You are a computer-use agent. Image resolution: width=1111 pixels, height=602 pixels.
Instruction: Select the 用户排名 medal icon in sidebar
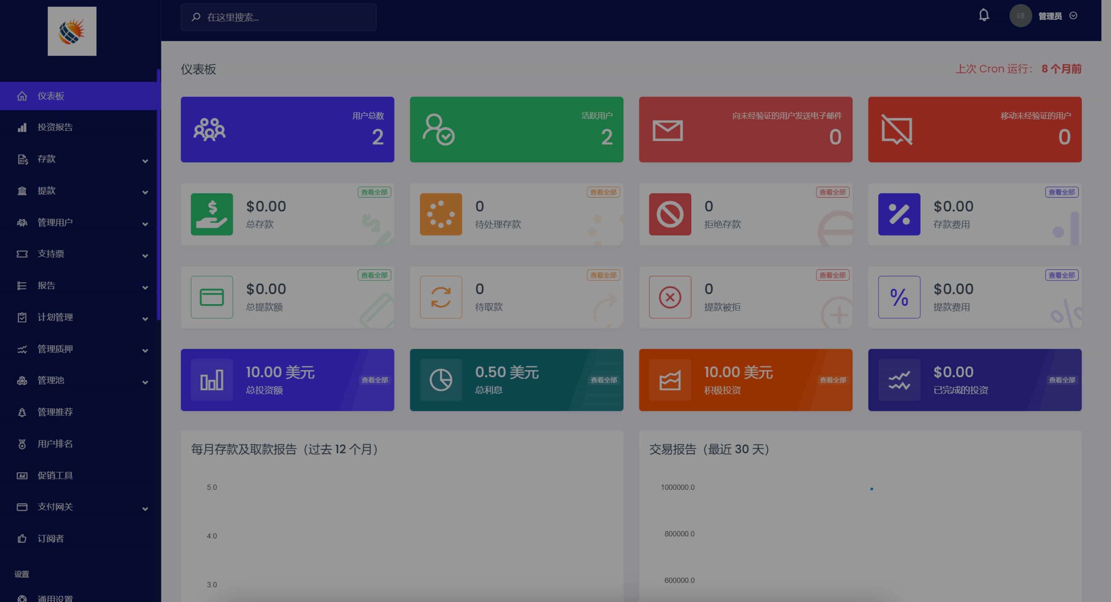tap(22, 444)
